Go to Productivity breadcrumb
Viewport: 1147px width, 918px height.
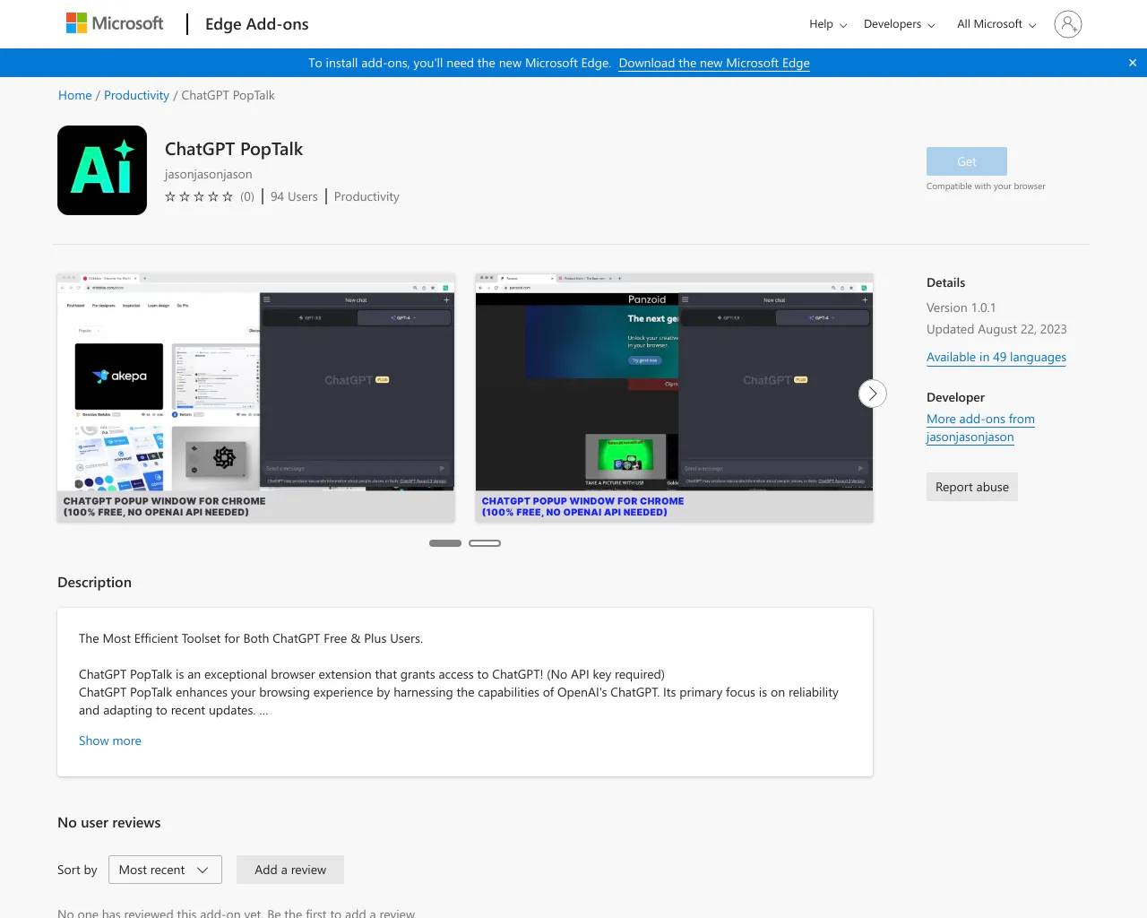click(x=136, y=95)
